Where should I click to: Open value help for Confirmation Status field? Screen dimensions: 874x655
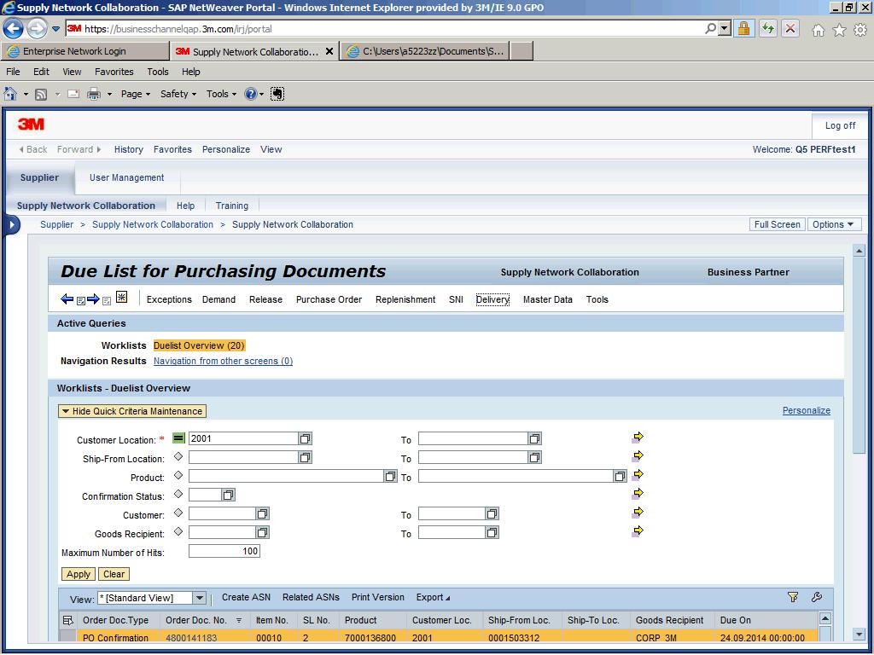pyautogui.click(x=228, y=496)
